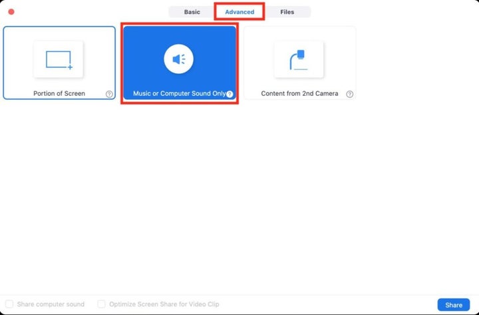Screen dimensions: 479x315
Task: Click the 2nd Camera document camera icon
Action: pyautogui.click(x=299, y=60)
